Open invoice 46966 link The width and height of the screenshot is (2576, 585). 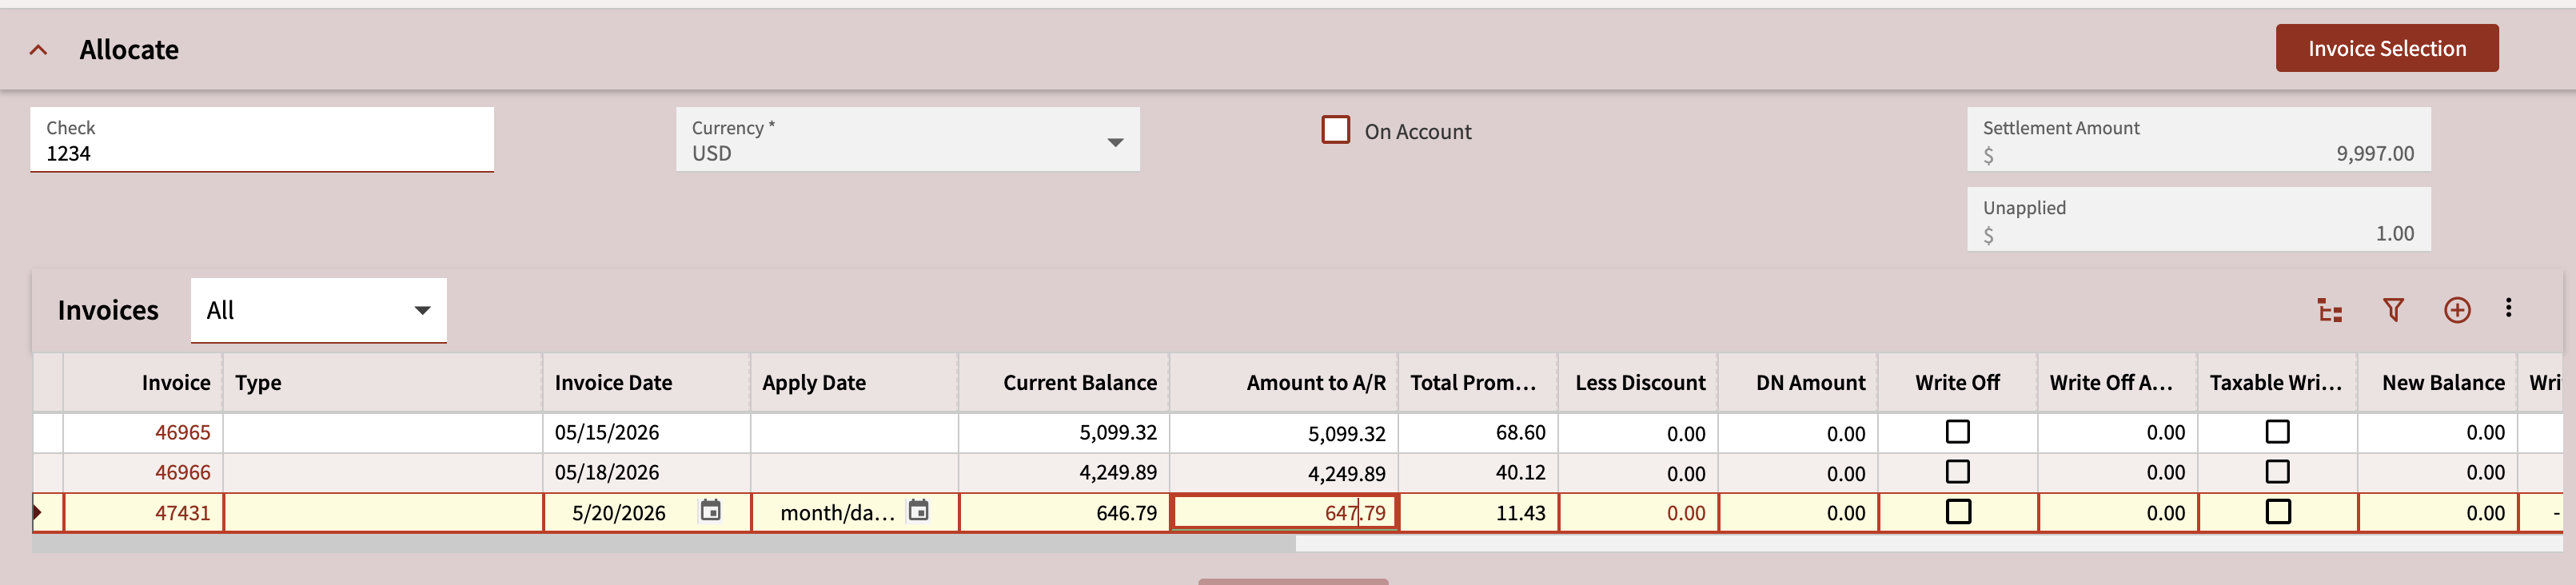pyautogui.click(x=182, y=472)
